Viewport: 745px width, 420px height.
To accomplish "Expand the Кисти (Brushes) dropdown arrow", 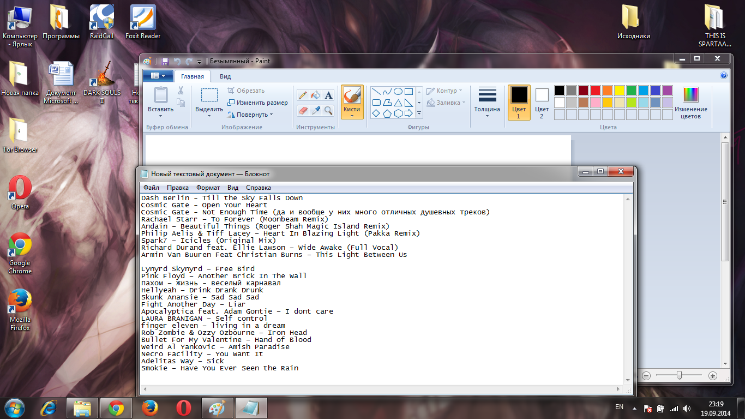I will [352, 116].
